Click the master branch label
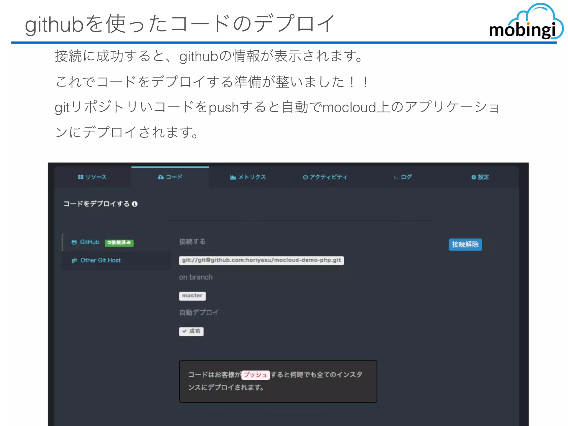 click(192, 296)
